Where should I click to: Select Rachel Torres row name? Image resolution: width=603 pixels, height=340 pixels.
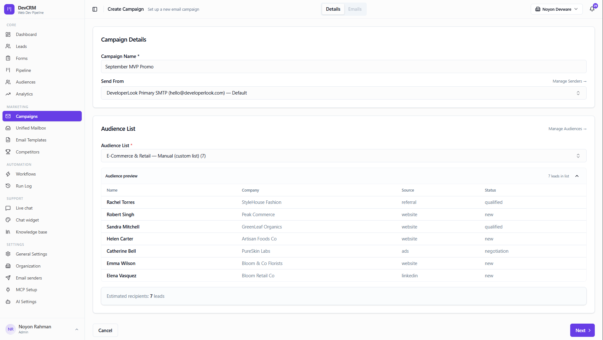coord(121,202)
